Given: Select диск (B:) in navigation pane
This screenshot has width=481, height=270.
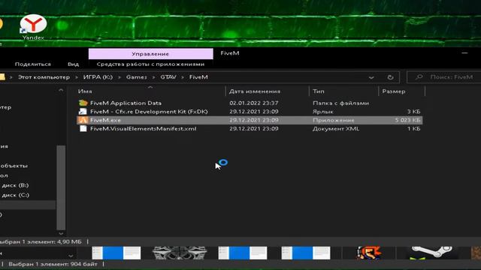Looking at the screenshot, I should pyautogui.click(x=15, y=185).
